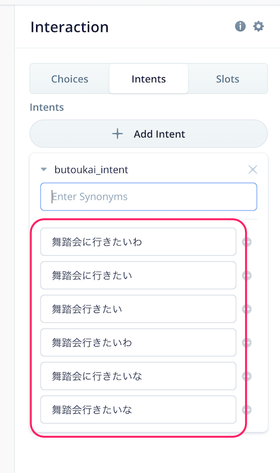
Task: Select the Intents tab
Action: click(x=149, y=79)
